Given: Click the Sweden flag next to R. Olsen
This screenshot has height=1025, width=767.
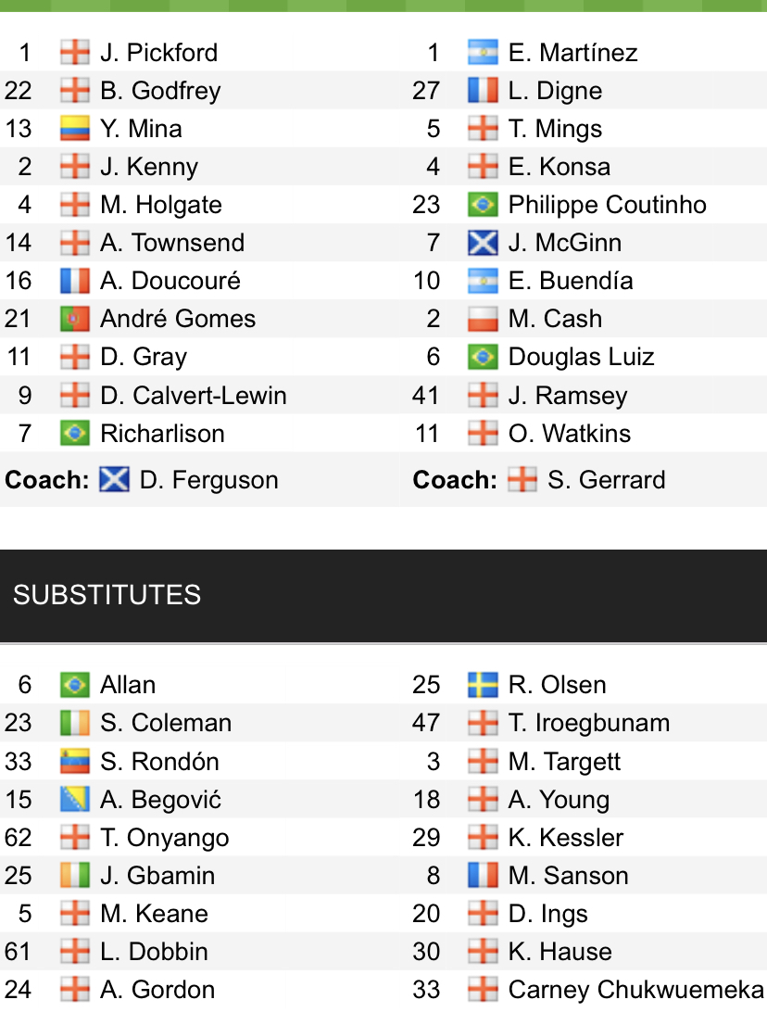Looking at the screenshot, I should [483, 685].
